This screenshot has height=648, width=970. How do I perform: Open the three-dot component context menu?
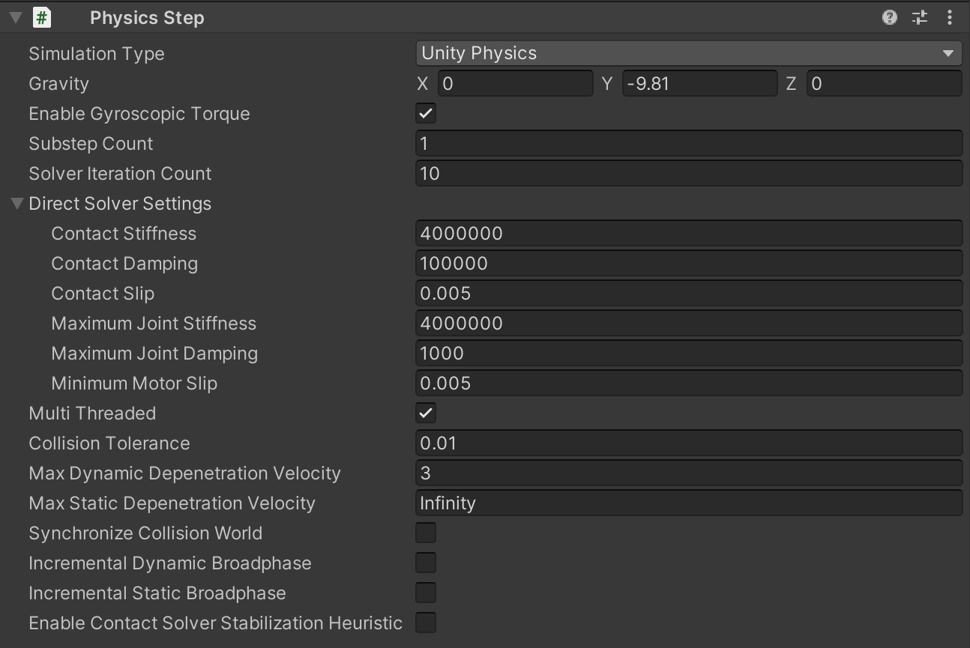pyautogui.click(x=950, y=17)
